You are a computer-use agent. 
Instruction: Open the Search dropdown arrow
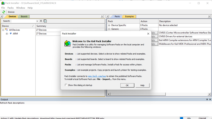click(37, 21)
